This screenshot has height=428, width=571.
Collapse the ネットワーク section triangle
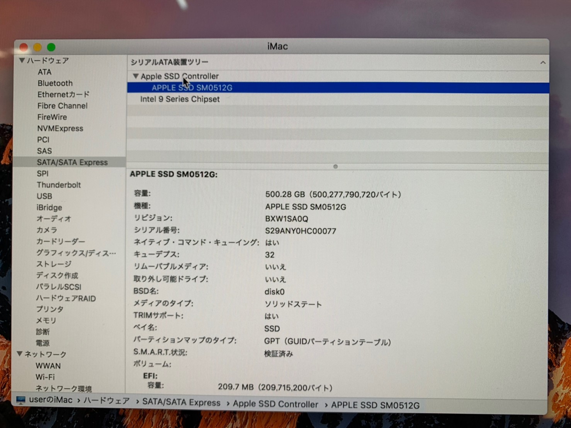click(20, 354)
